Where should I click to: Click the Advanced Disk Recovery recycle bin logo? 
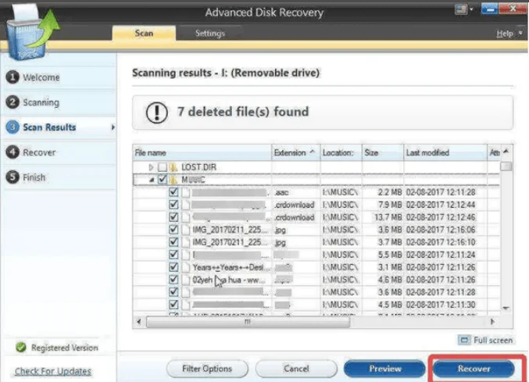click(32, 33)
